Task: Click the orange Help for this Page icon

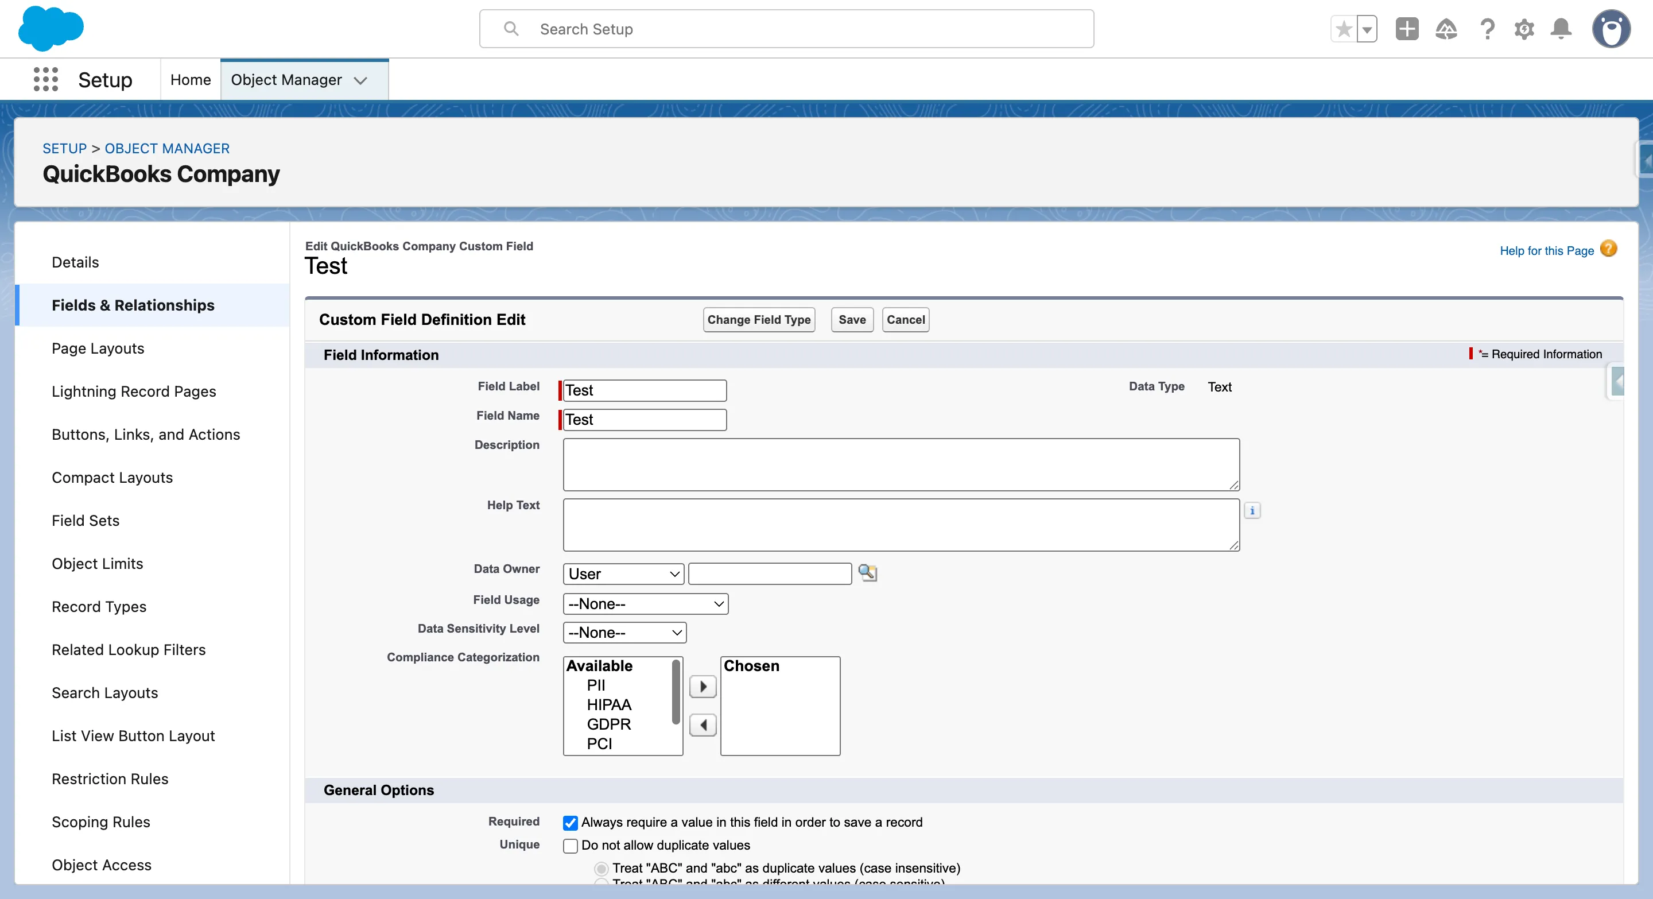Action: [1609, 249]
